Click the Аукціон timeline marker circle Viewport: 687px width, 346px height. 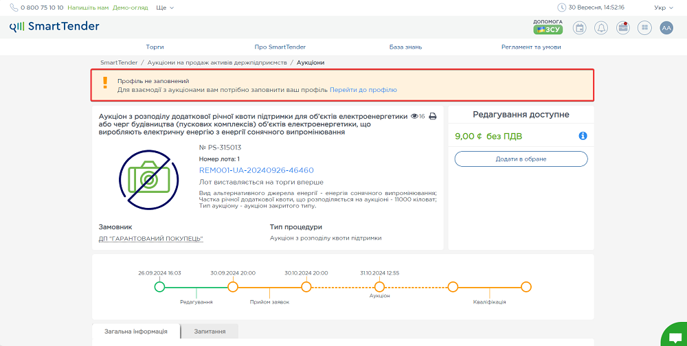tap(379, 287)
